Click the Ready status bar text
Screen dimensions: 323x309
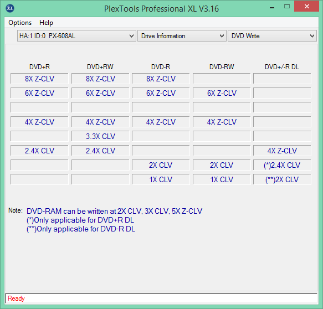click(x=16, y=298)
